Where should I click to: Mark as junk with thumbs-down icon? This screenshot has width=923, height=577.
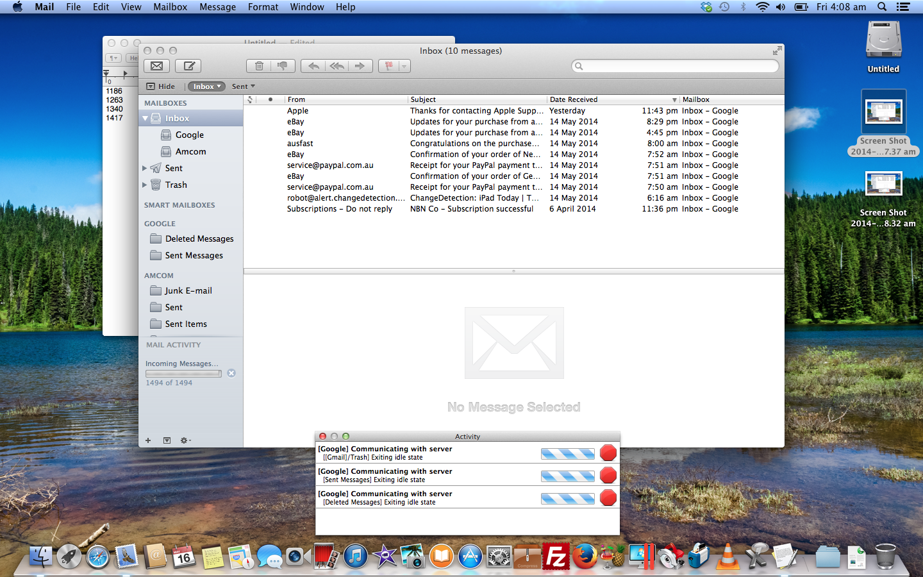click(x=283, y=66)
